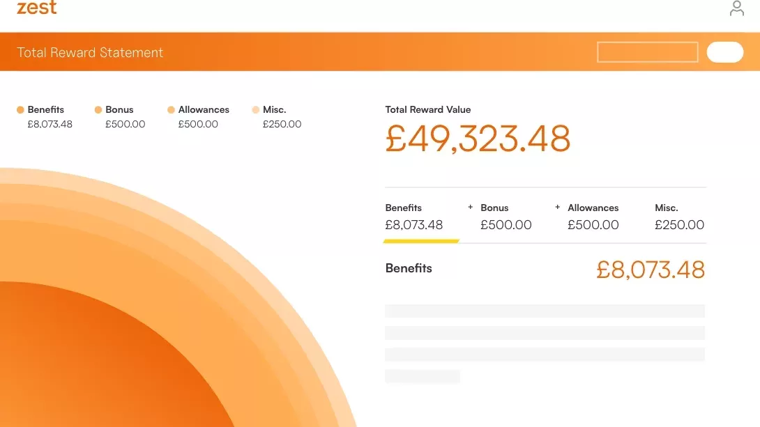760x427 pixels.
Task: Click the £49,323.48 total reward value
Action: point(478,139)
